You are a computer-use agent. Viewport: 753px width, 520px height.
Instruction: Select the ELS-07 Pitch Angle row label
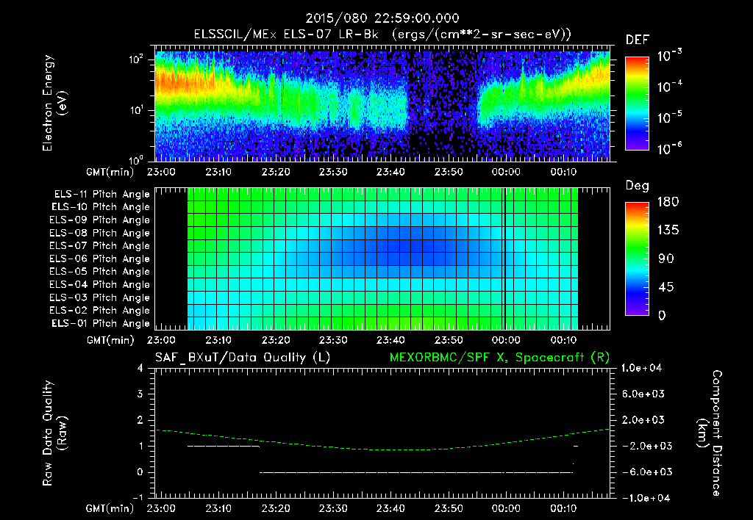click(x=100, y=245)
